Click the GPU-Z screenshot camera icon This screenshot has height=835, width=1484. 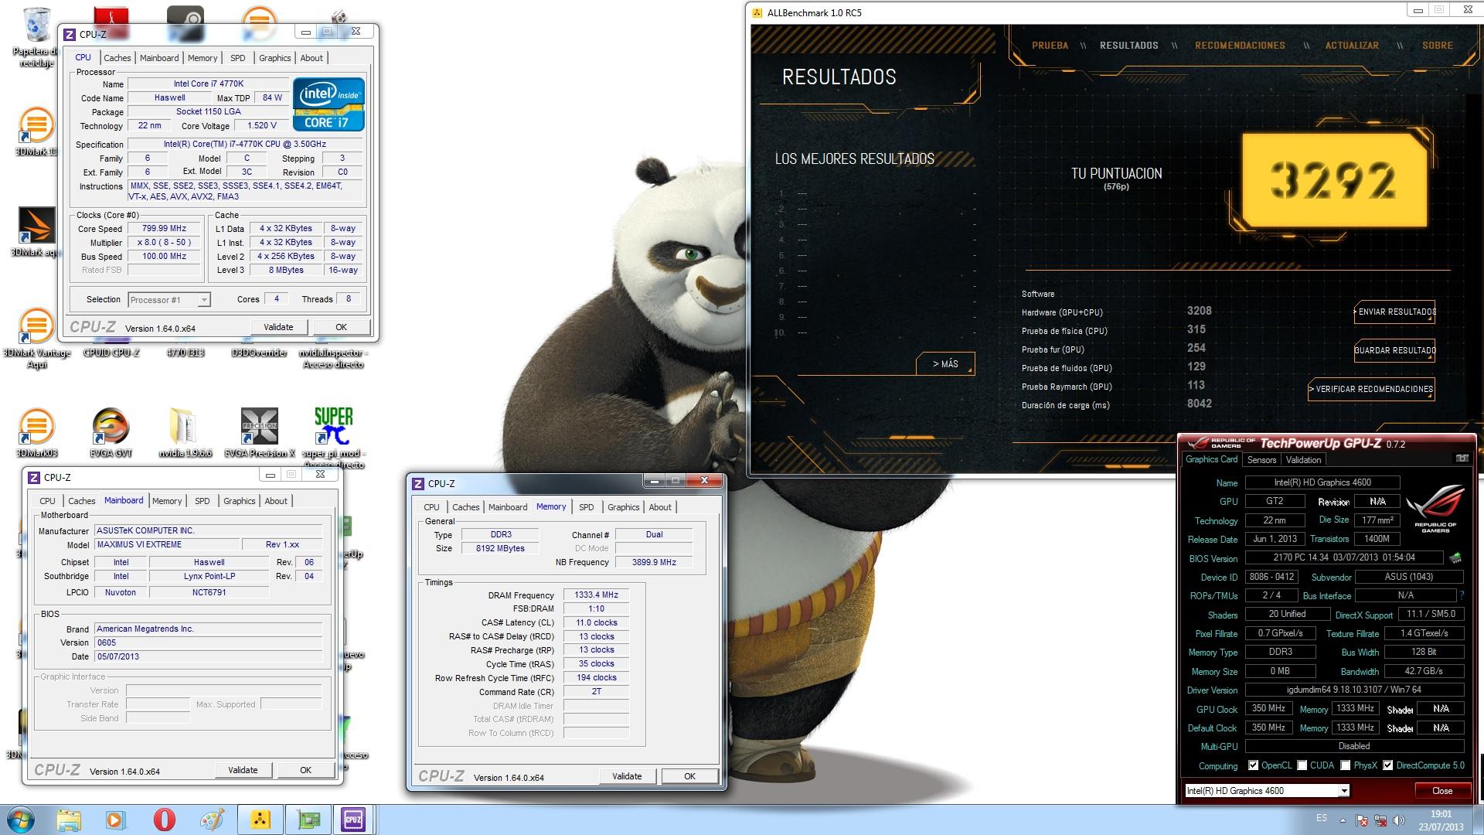(x=1462, y=458)
